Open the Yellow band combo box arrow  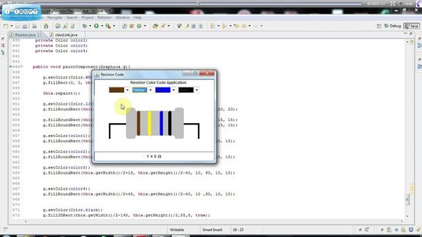(x=150, y=90)
